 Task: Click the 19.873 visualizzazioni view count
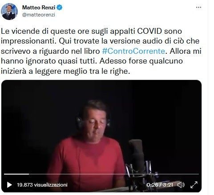(x=42, y=185)
